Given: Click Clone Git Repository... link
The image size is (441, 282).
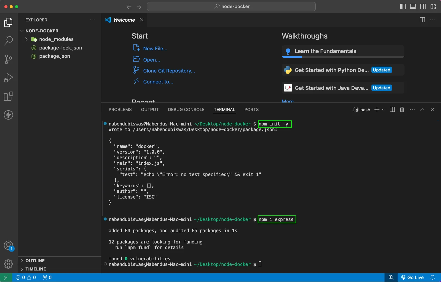Looking at the screenshot, I should (x=169, y=71).
